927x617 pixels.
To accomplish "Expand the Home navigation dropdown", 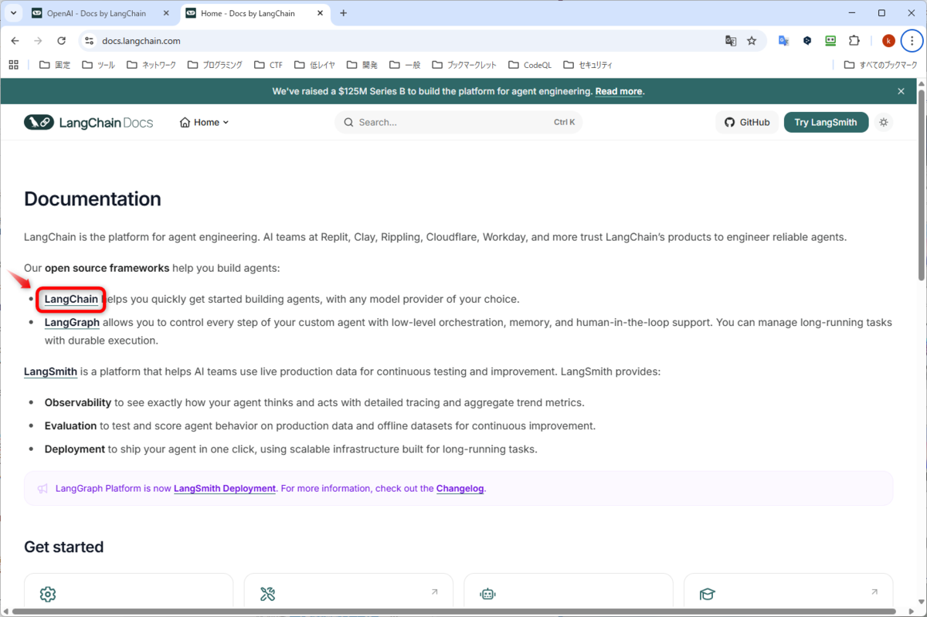I will coord(205,122).
